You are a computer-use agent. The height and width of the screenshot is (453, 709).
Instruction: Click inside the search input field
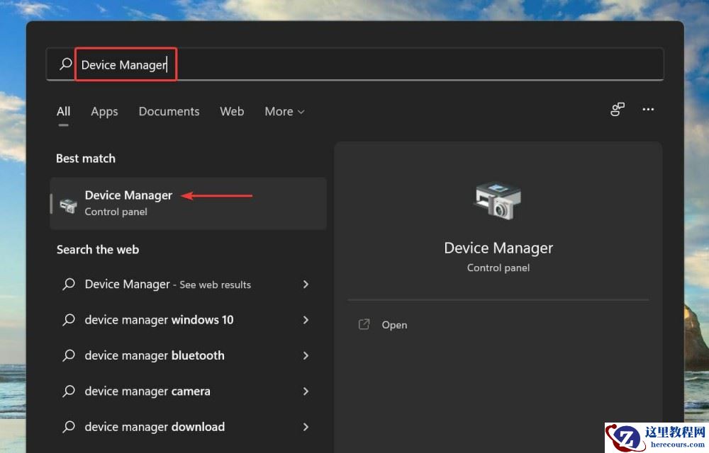pyautogui.click(x=284, y=64)
